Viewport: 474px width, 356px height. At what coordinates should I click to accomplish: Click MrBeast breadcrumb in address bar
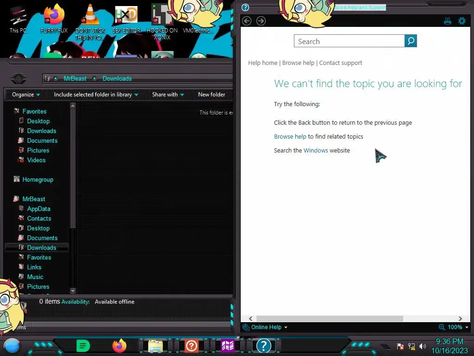75,78
